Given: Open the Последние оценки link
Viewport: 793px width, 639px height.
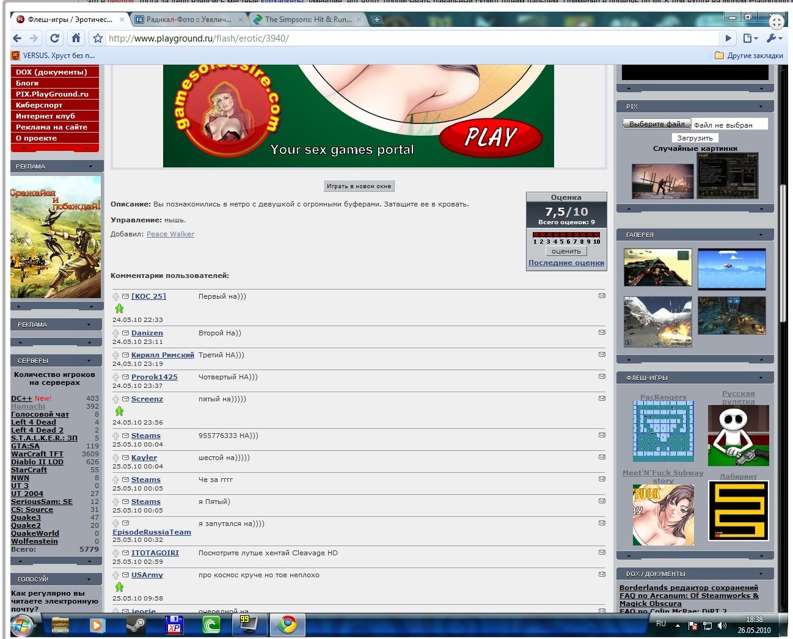Looking at the screenshot, I should click(566, 263).
